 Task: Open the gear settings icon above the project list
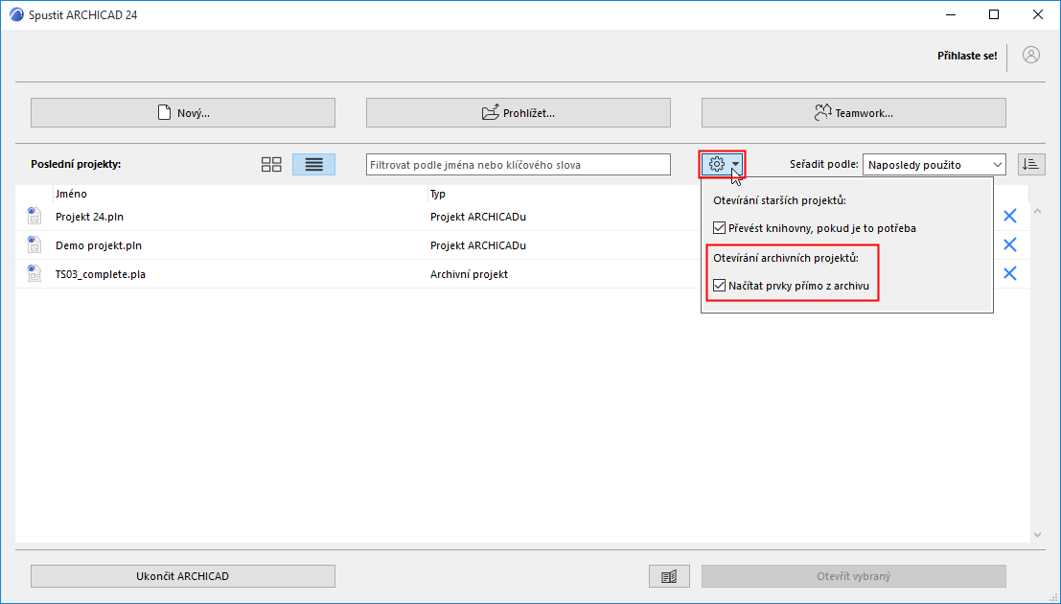point(717,164)
